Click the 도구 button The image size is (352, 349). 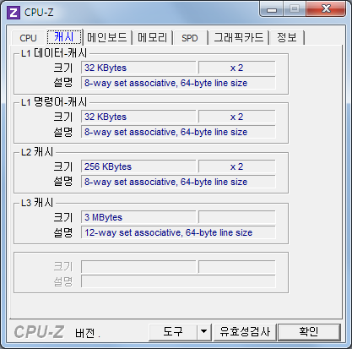coord(173,332)
